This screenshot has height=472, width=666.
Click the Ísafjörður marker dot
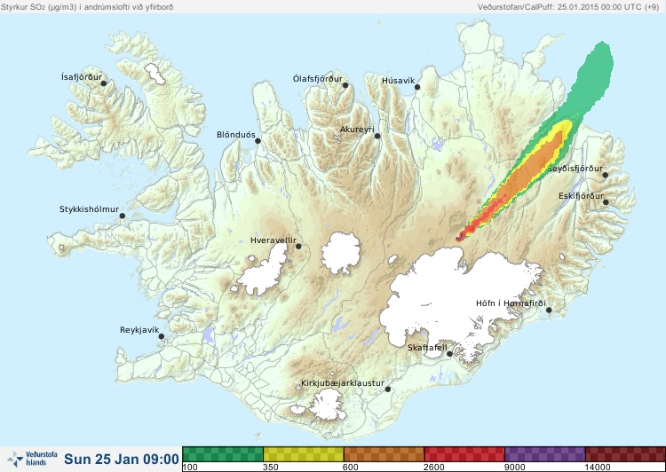[x=103, y=83]
